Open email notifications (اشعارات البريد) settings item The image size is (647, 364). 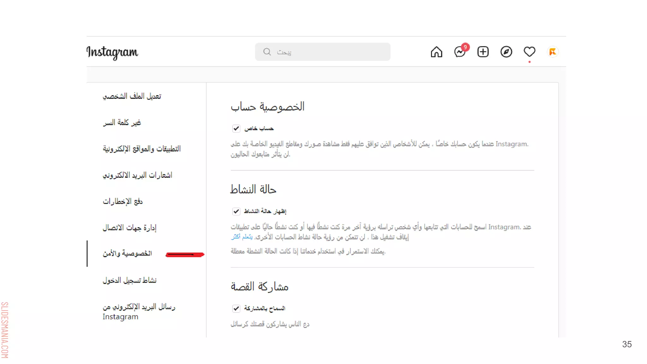point(137,175)
